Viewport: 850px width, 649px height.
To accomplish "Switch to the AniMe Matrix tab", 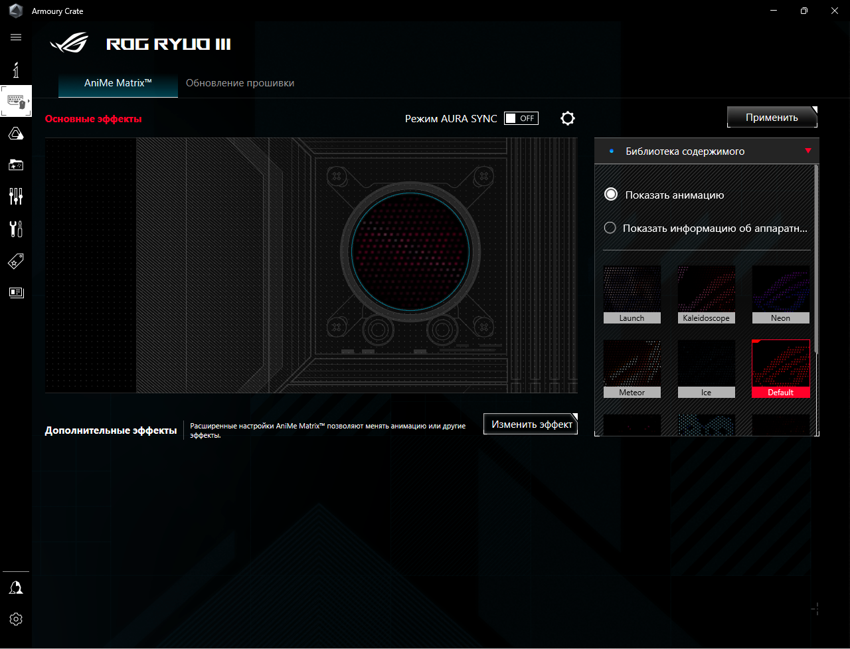I will point(118,84).
